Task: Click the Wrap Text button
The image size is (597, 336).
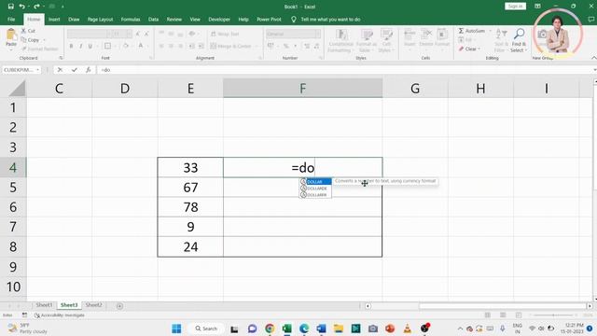Action: (x=225, y=34)
